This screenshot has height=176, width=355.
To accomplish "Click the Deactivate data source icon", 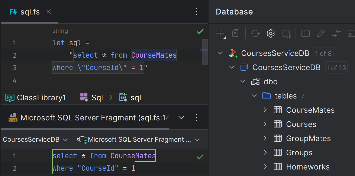I will tap(286, 33).
